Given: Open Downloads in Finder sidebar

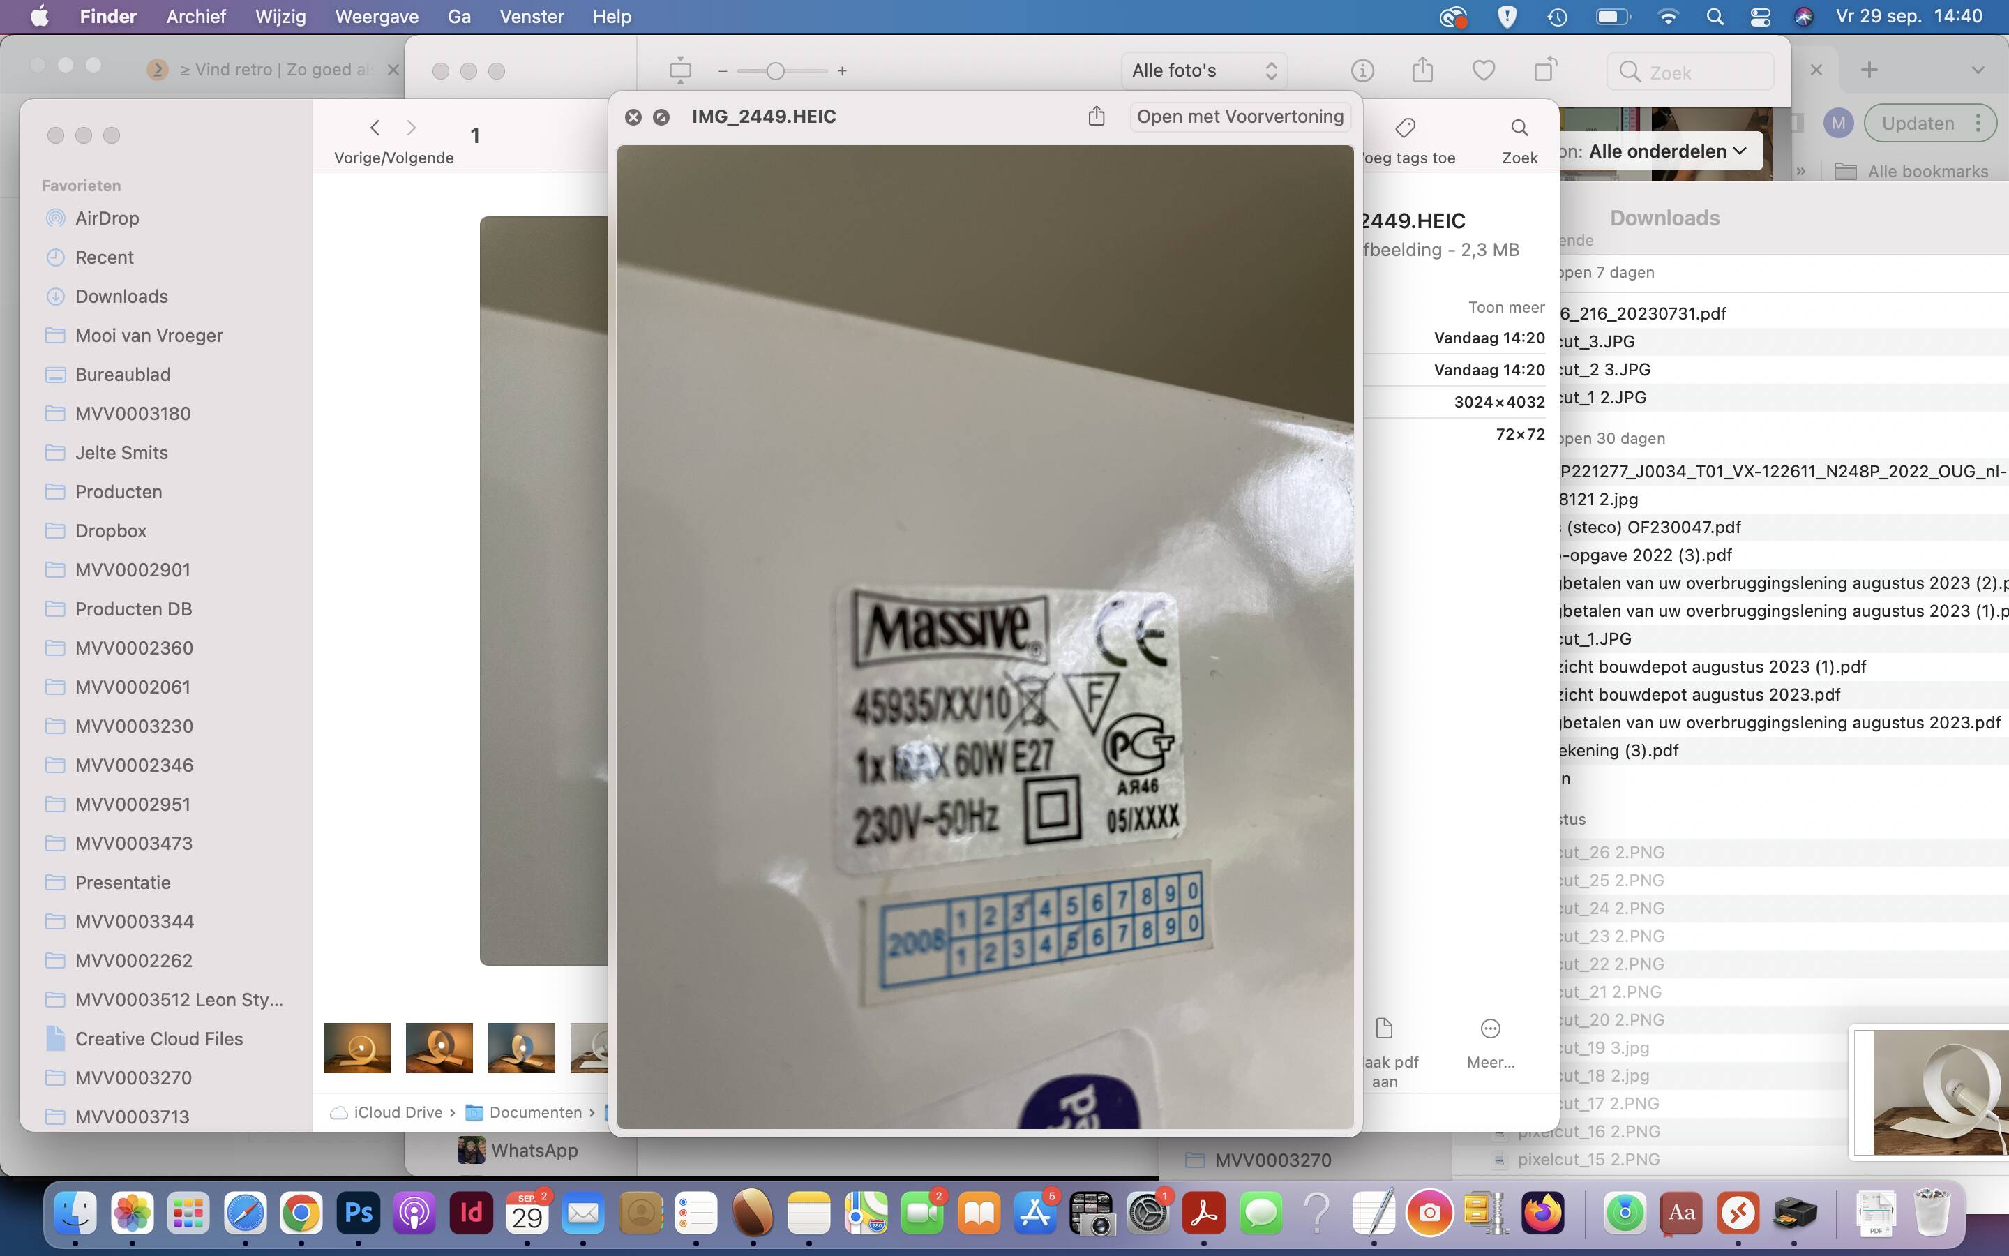Looking at the screenshot, I should pyautogui.click(x=121, y=297).
